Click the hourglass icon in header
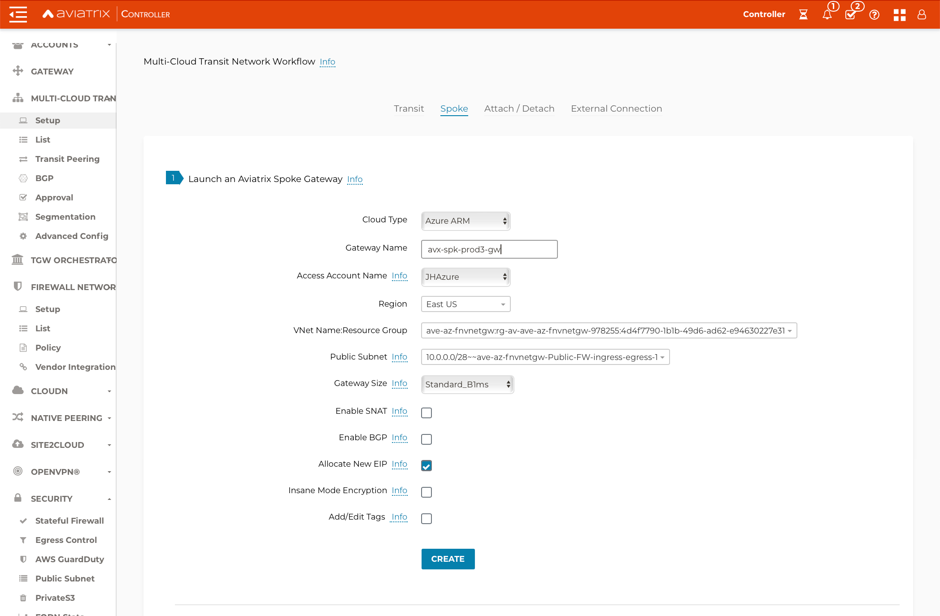The height and width of the screenshot is (616, 940). tap(803, 15)
